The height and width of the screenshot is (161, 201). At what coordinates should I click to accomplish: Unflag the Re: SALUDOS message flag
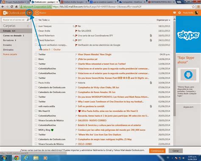[76, 31]
